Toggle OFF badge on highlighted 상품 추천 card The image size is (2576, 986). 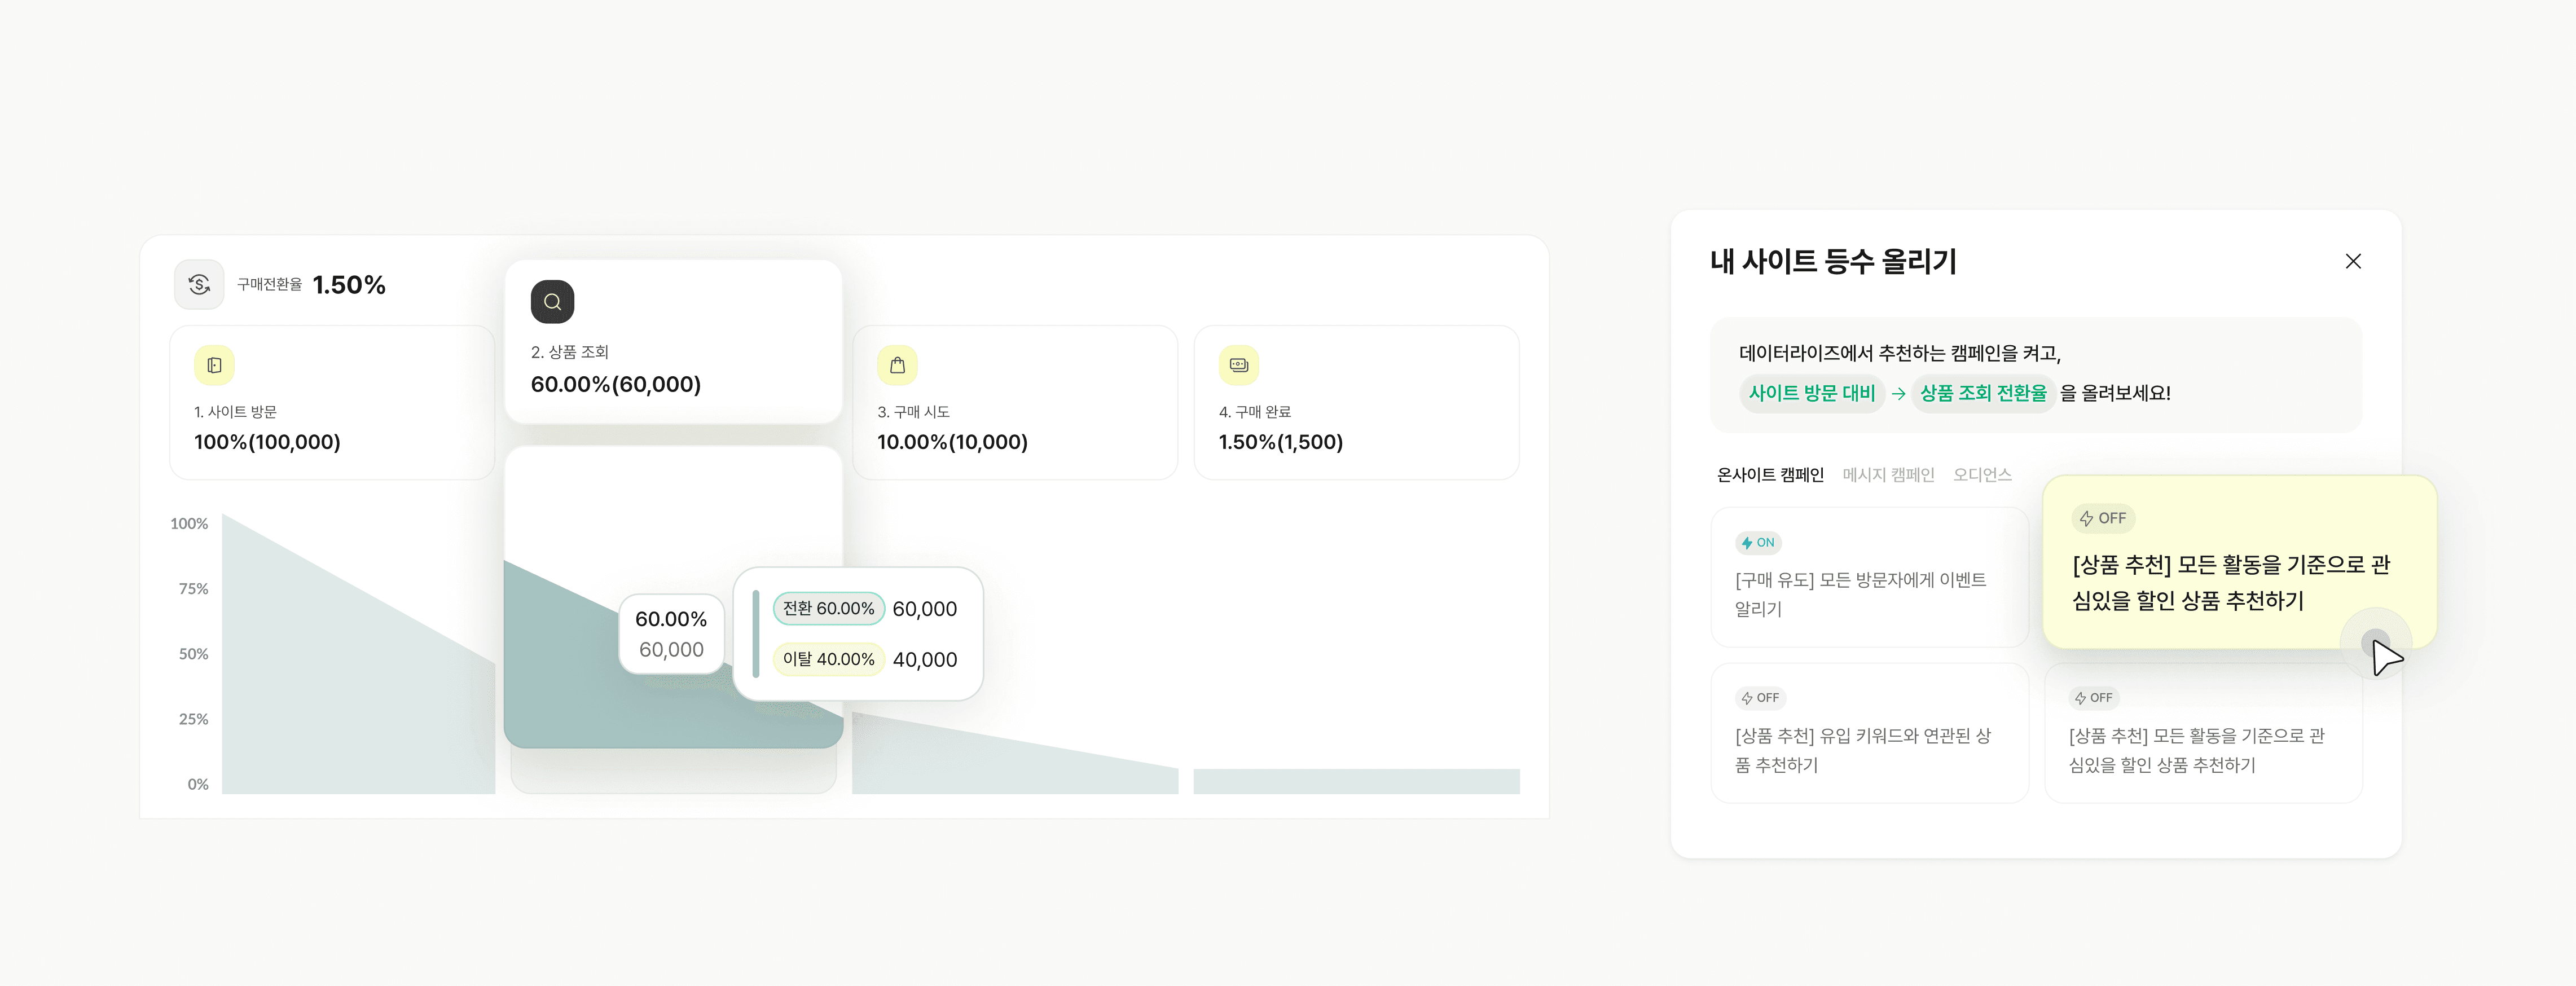click(2102, 518)
